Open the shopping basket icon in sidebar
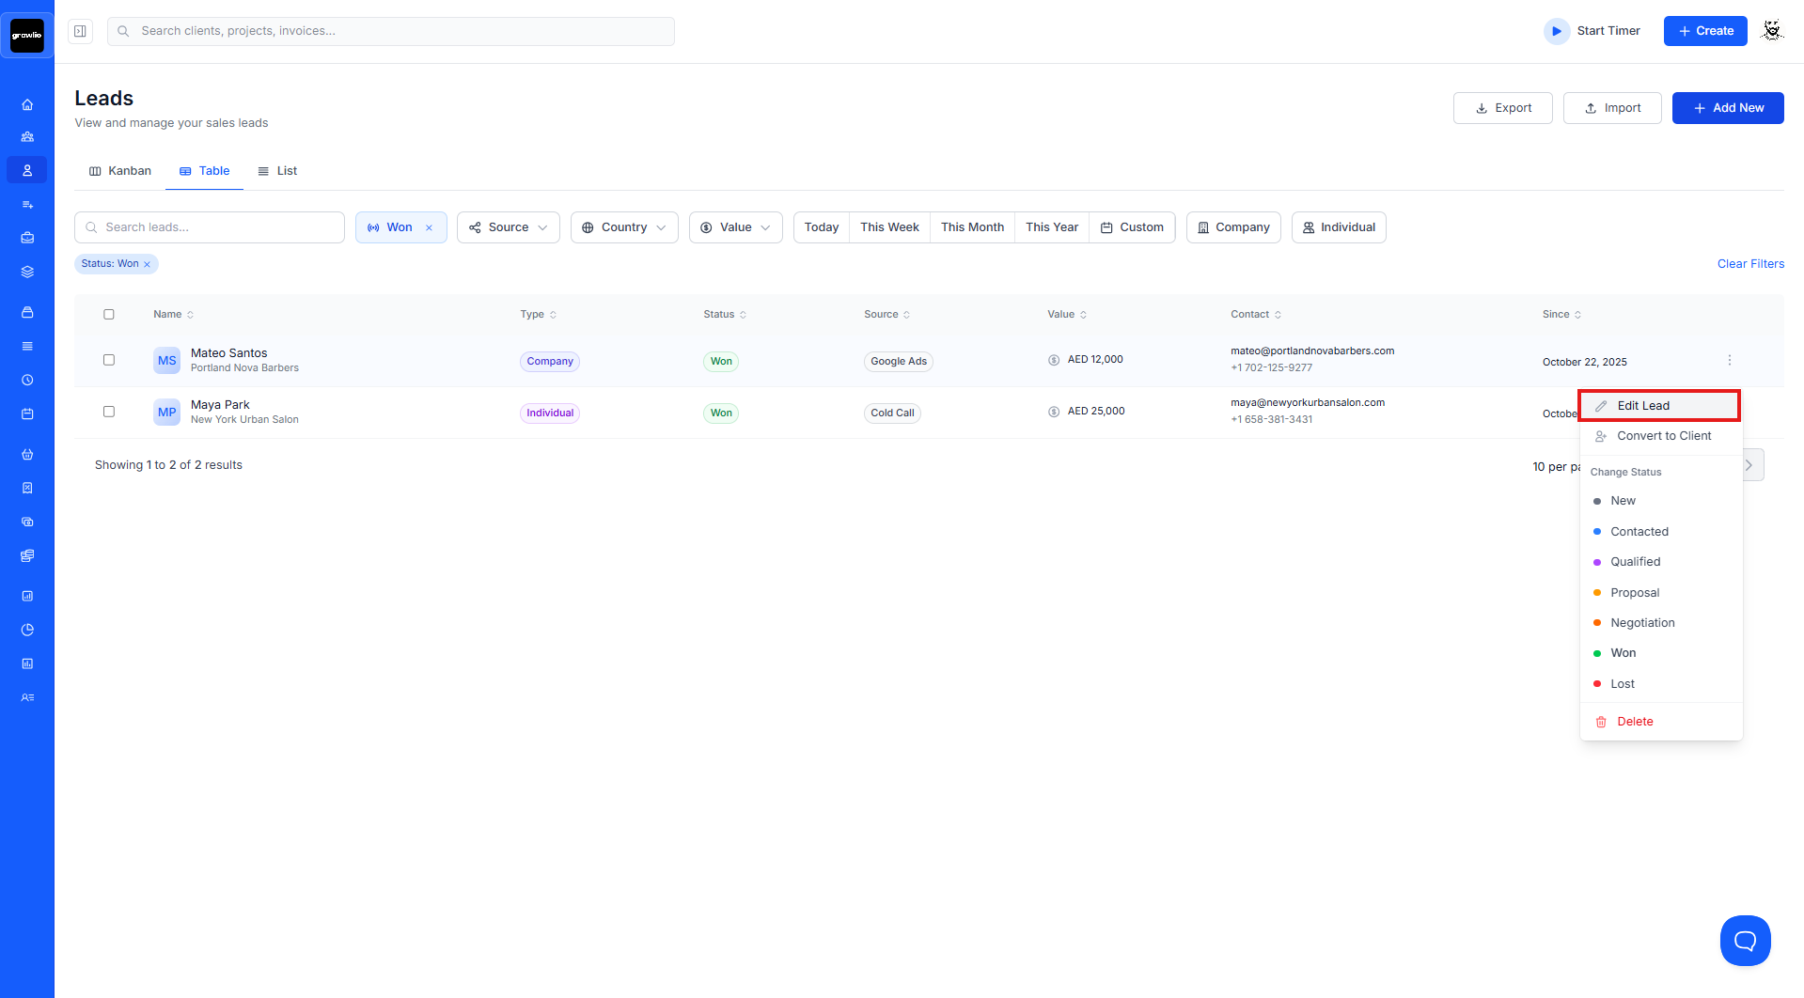The height and width of the screenshot is (998, 1804). pyautogui.click(x=27, y=455)
